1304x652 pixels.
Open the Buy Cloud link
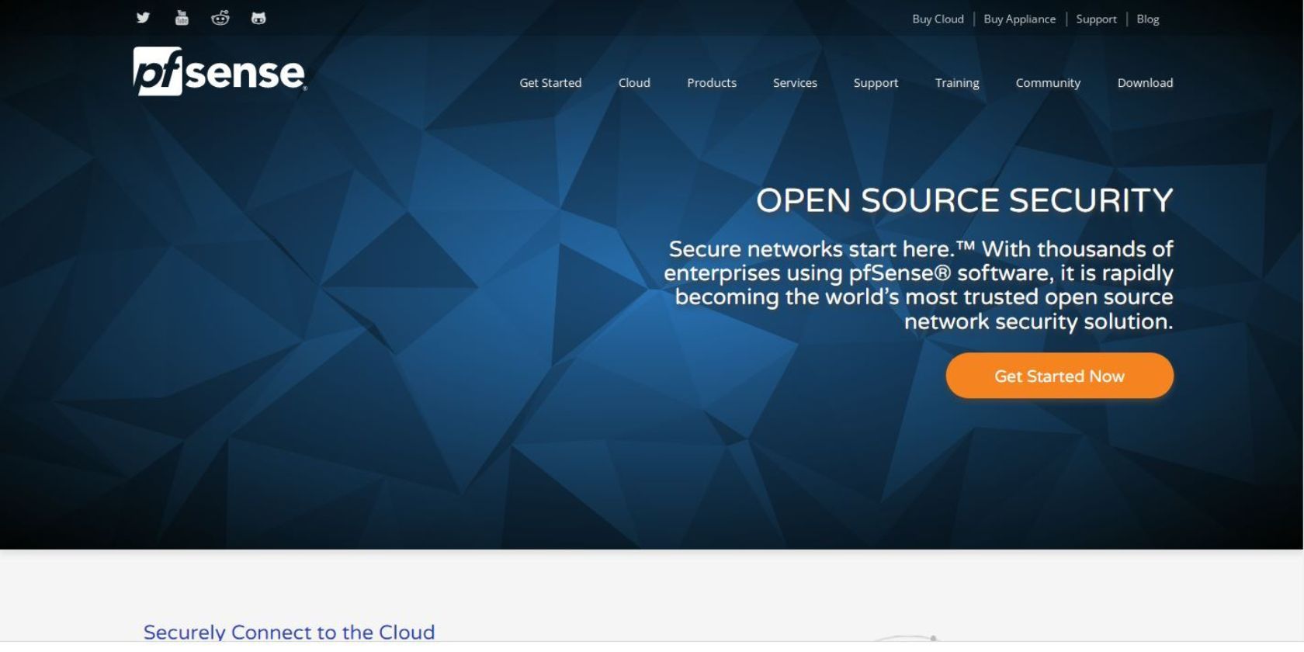pos(938,19)
